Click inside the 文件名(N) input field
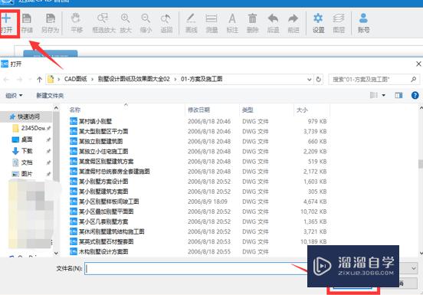Viewport: 423px width, 295px height. click(x=195, y=268)
